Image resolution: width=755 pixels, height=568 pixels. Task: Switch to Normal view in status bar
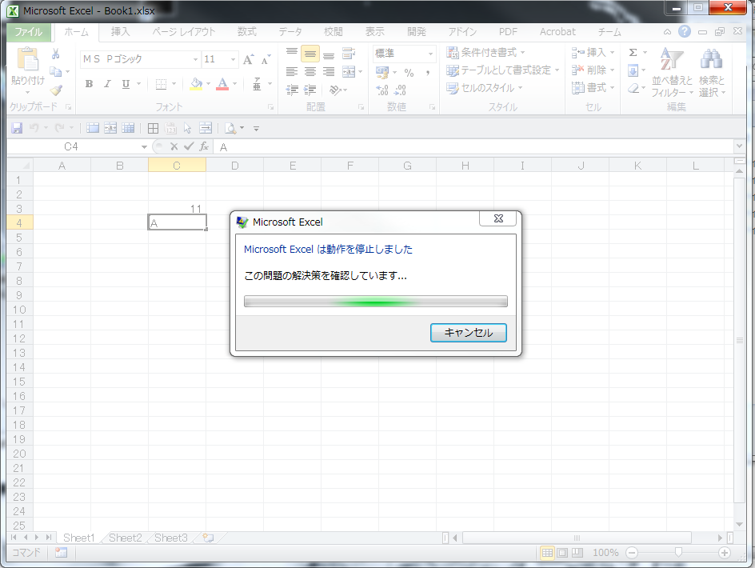coord(547,553)
